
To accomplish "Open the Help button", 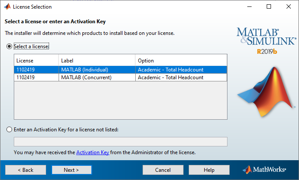I will click(x=209, y=170).
